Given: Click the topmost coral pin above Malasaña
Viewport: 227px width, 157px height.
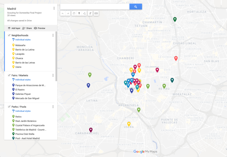Looking at the screenshot, I should click(139, 65).
